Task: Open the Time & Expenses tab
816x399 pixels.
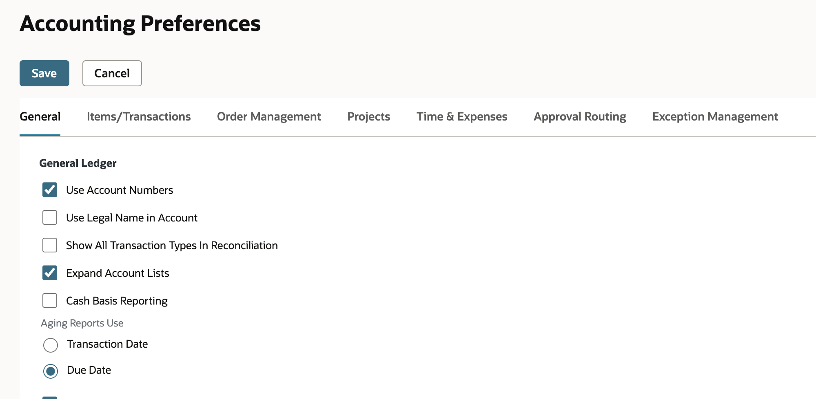Action: tap(462, 116)
